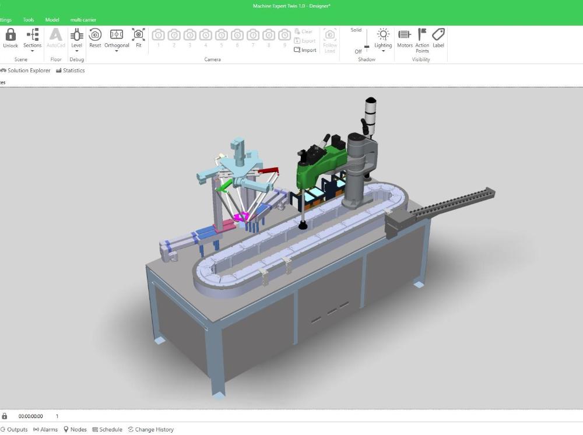Toggle Action Points visibility
This screenshot has height=435, width=583.
pyautogui.click(x=422, y=34)
